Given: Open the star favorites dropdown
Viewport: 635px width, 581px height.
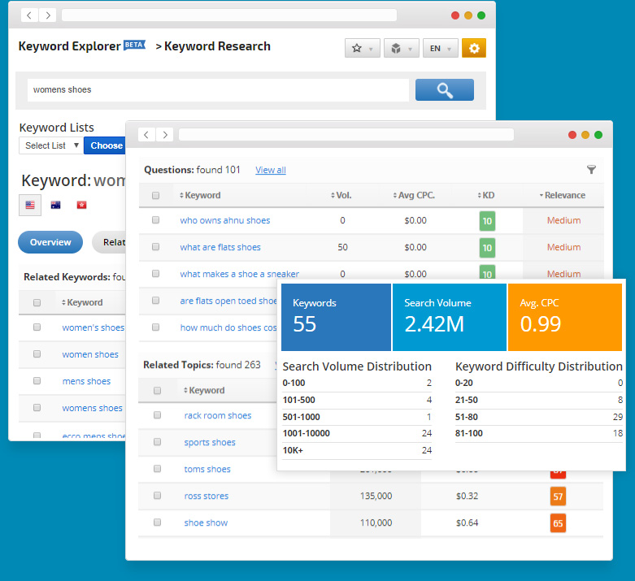Looking at the screenshot, I should 362,49.
